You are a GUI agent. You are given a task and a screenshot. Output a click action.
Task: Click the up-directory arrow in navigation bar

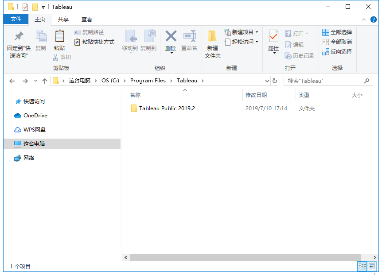[44, 81]
